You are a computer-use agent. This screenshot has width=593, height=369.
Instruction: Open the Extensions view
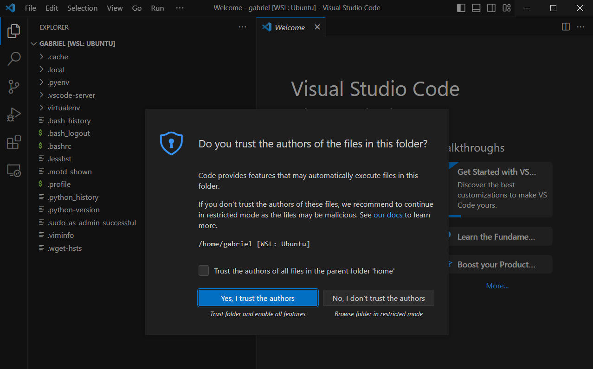pyautogui.click(x=13, y=142)
